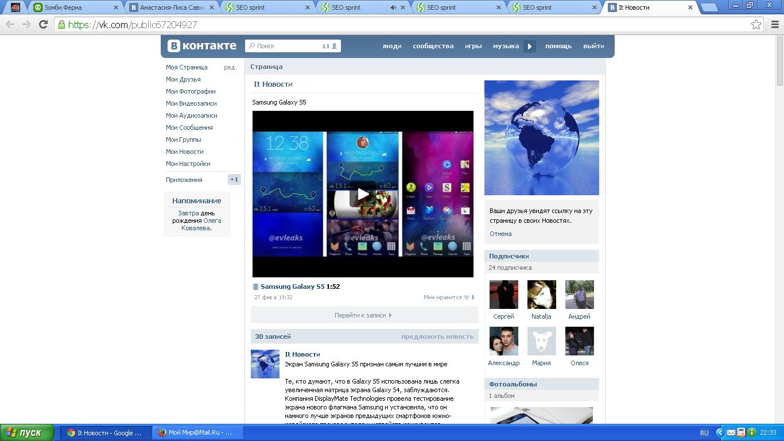Open subscriber Александр's avatar

[504, 341]
